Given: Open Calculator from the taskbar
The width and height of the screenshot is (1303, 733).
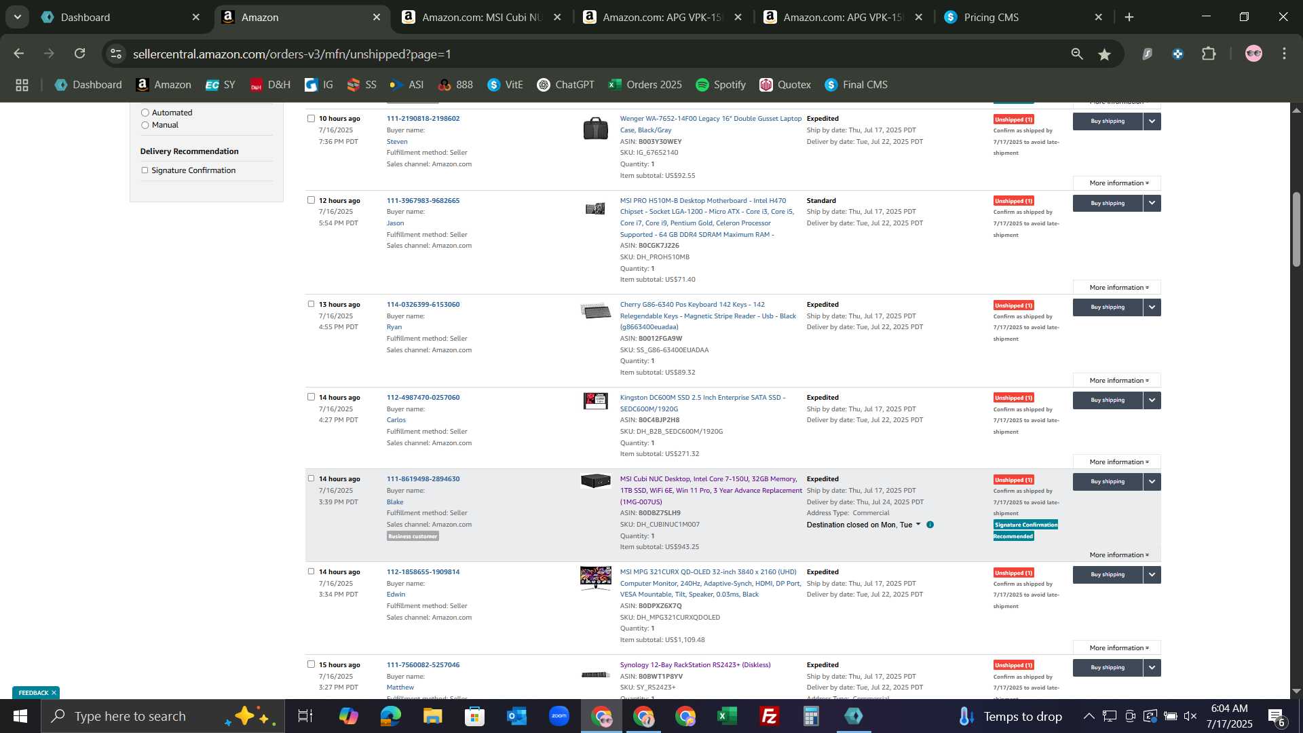Looking at the screenshot, I should (x=811, y=716).
